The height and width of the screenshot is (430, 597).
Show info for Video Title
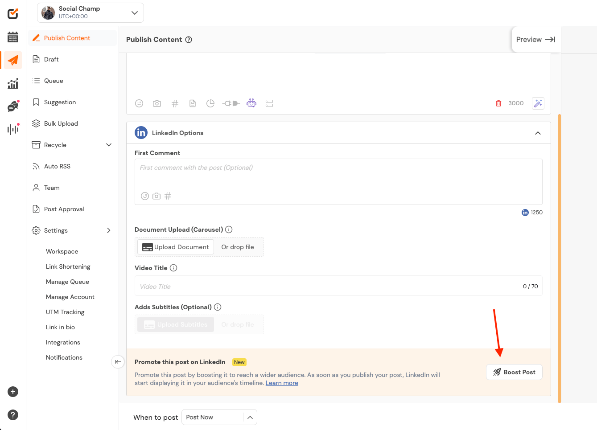173,268
